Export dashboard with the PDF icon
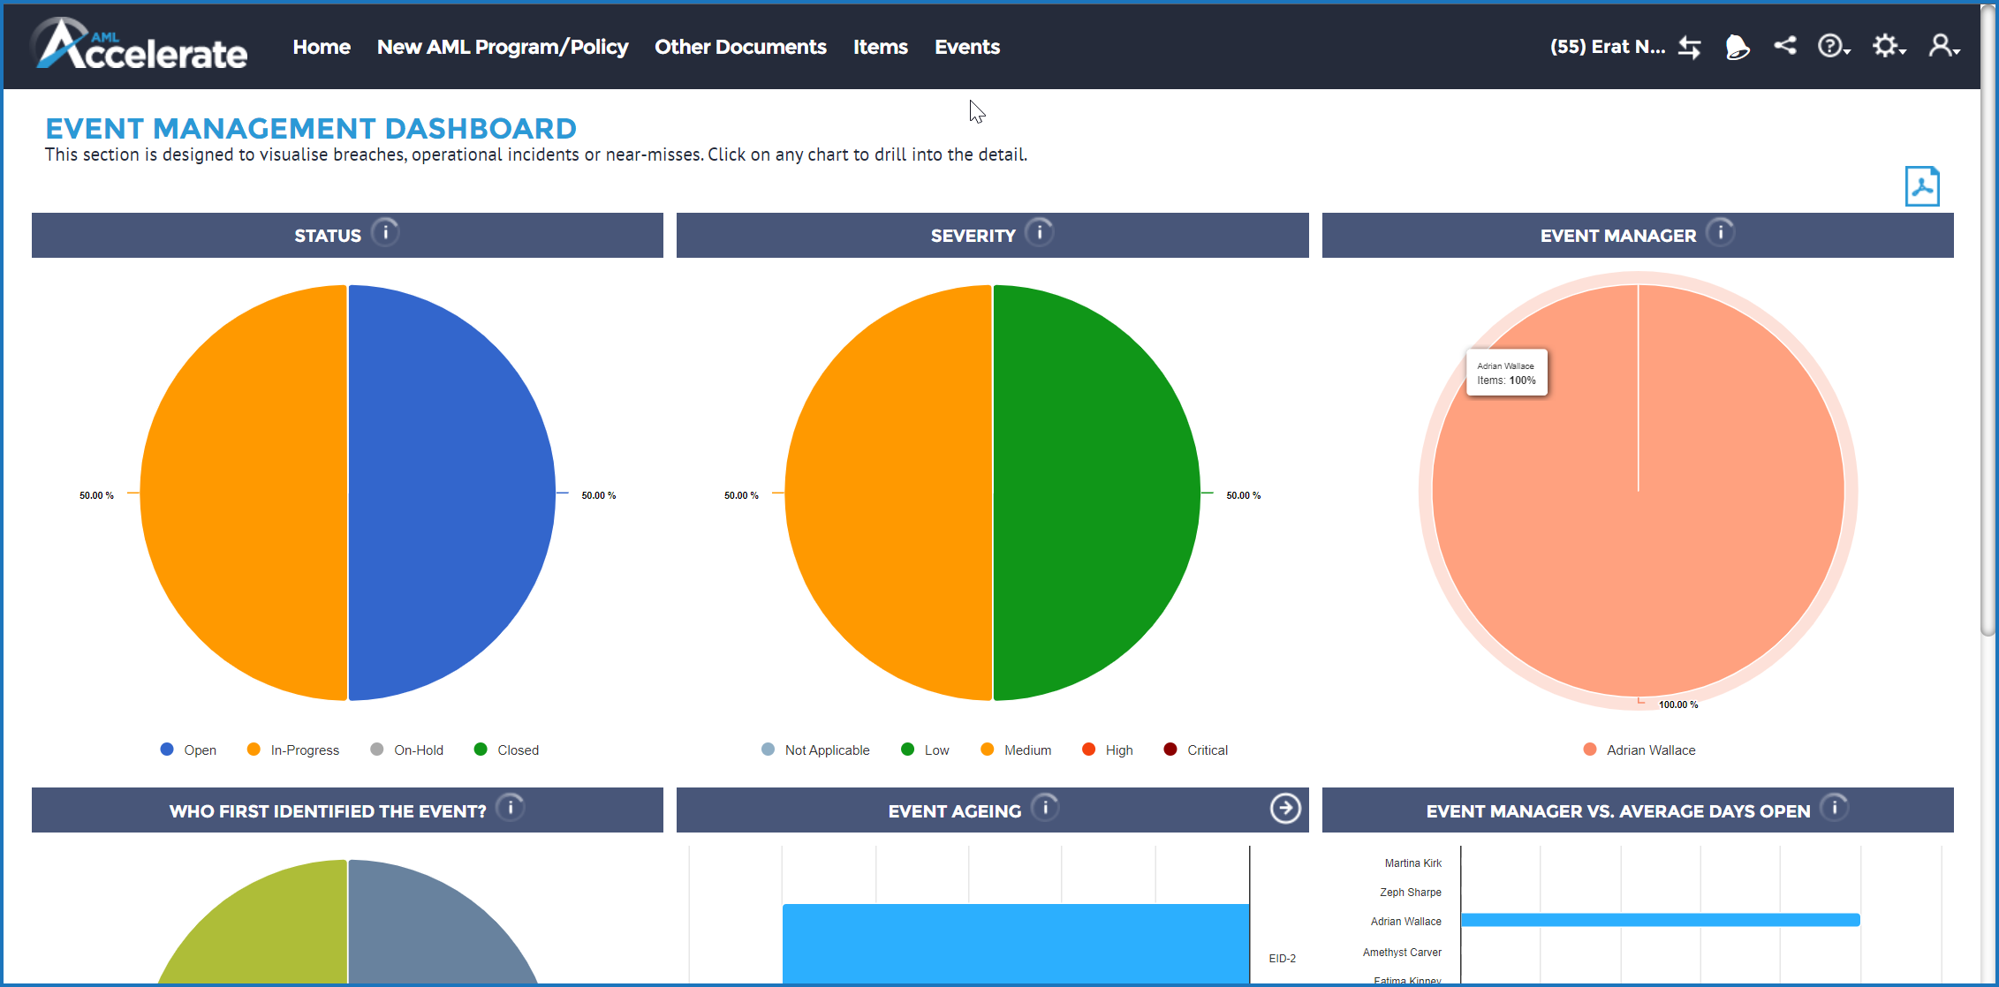 coord(1922,186)
